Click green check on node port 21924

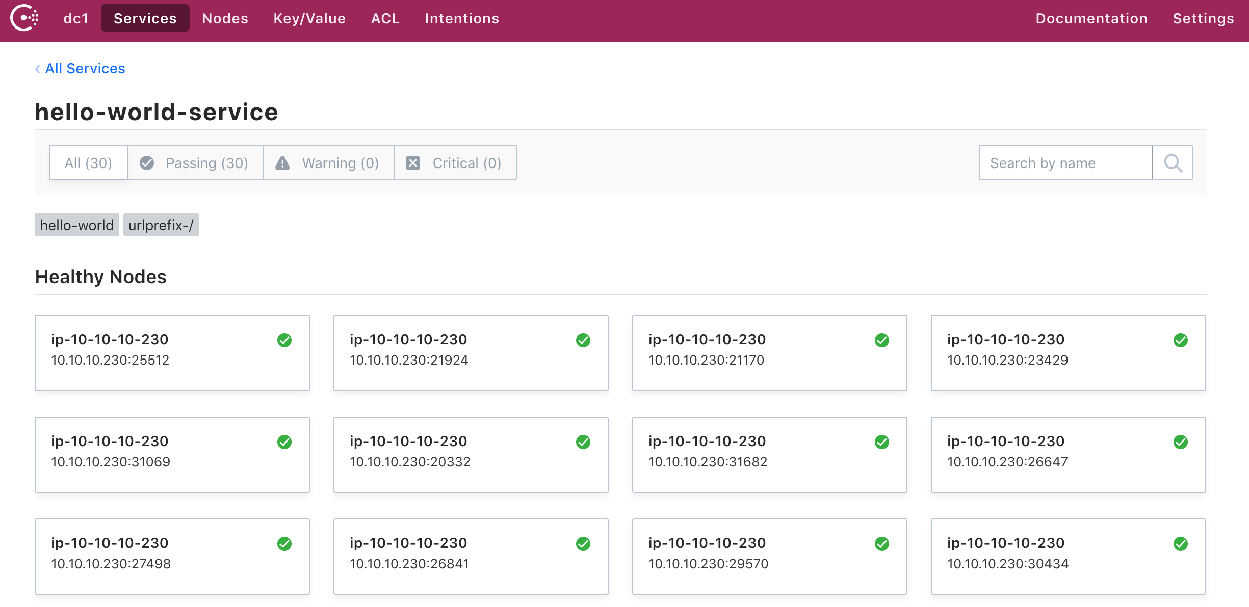(583, 340)
